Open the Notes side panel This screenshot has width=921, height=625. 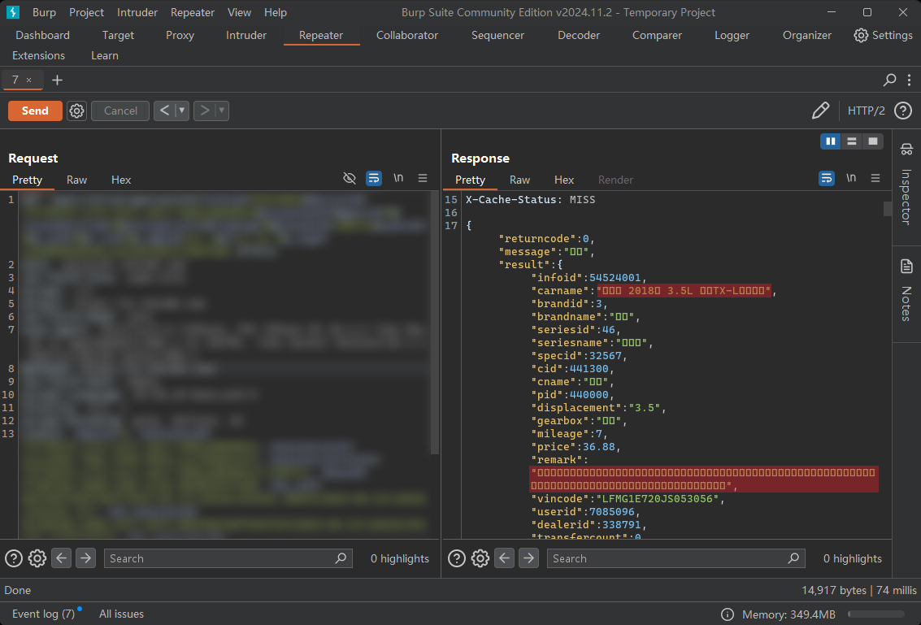click(x=906, y=290)
